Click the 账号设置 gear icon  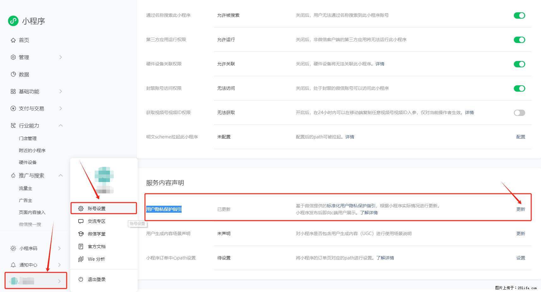click(x=81, y=208)
